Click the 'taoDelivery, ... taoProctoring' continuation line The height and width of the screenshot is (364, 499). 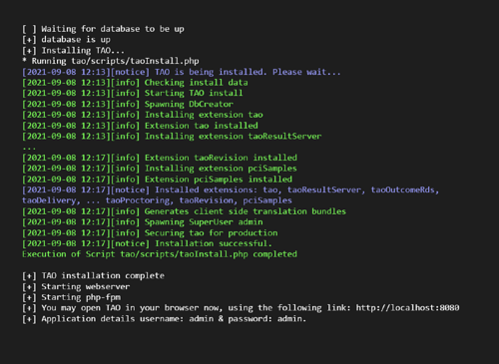point(157,200)
